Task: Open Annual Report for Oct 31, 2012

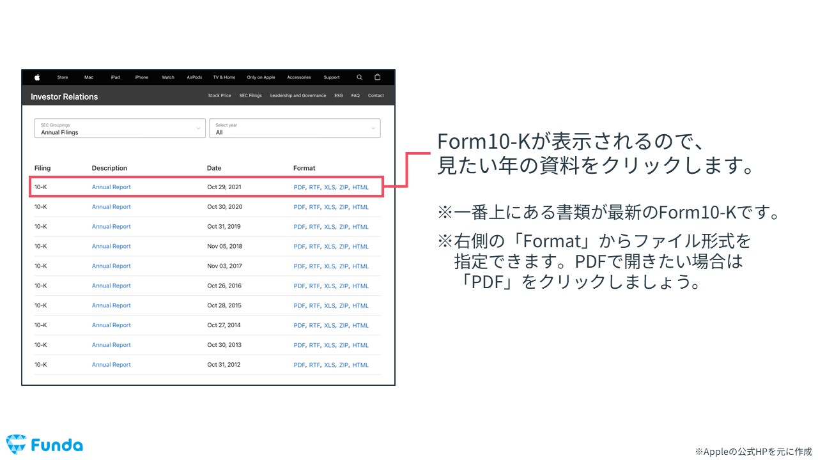Action: tap(111, 365)
